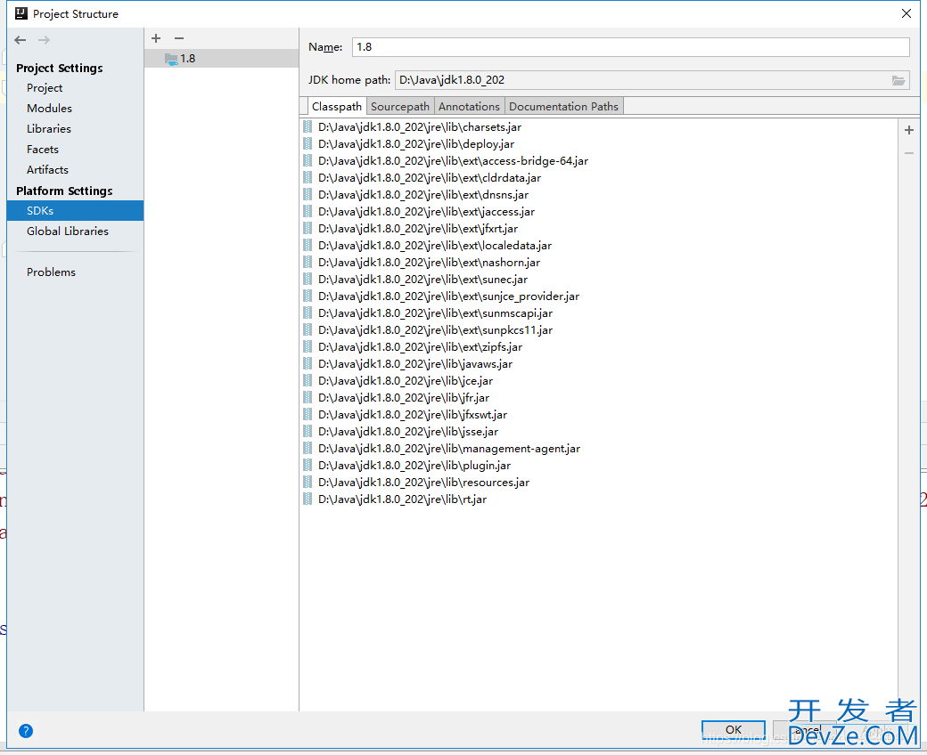927x755 pixels.
Task: Select the rt.jar entry
Action: 403,499
